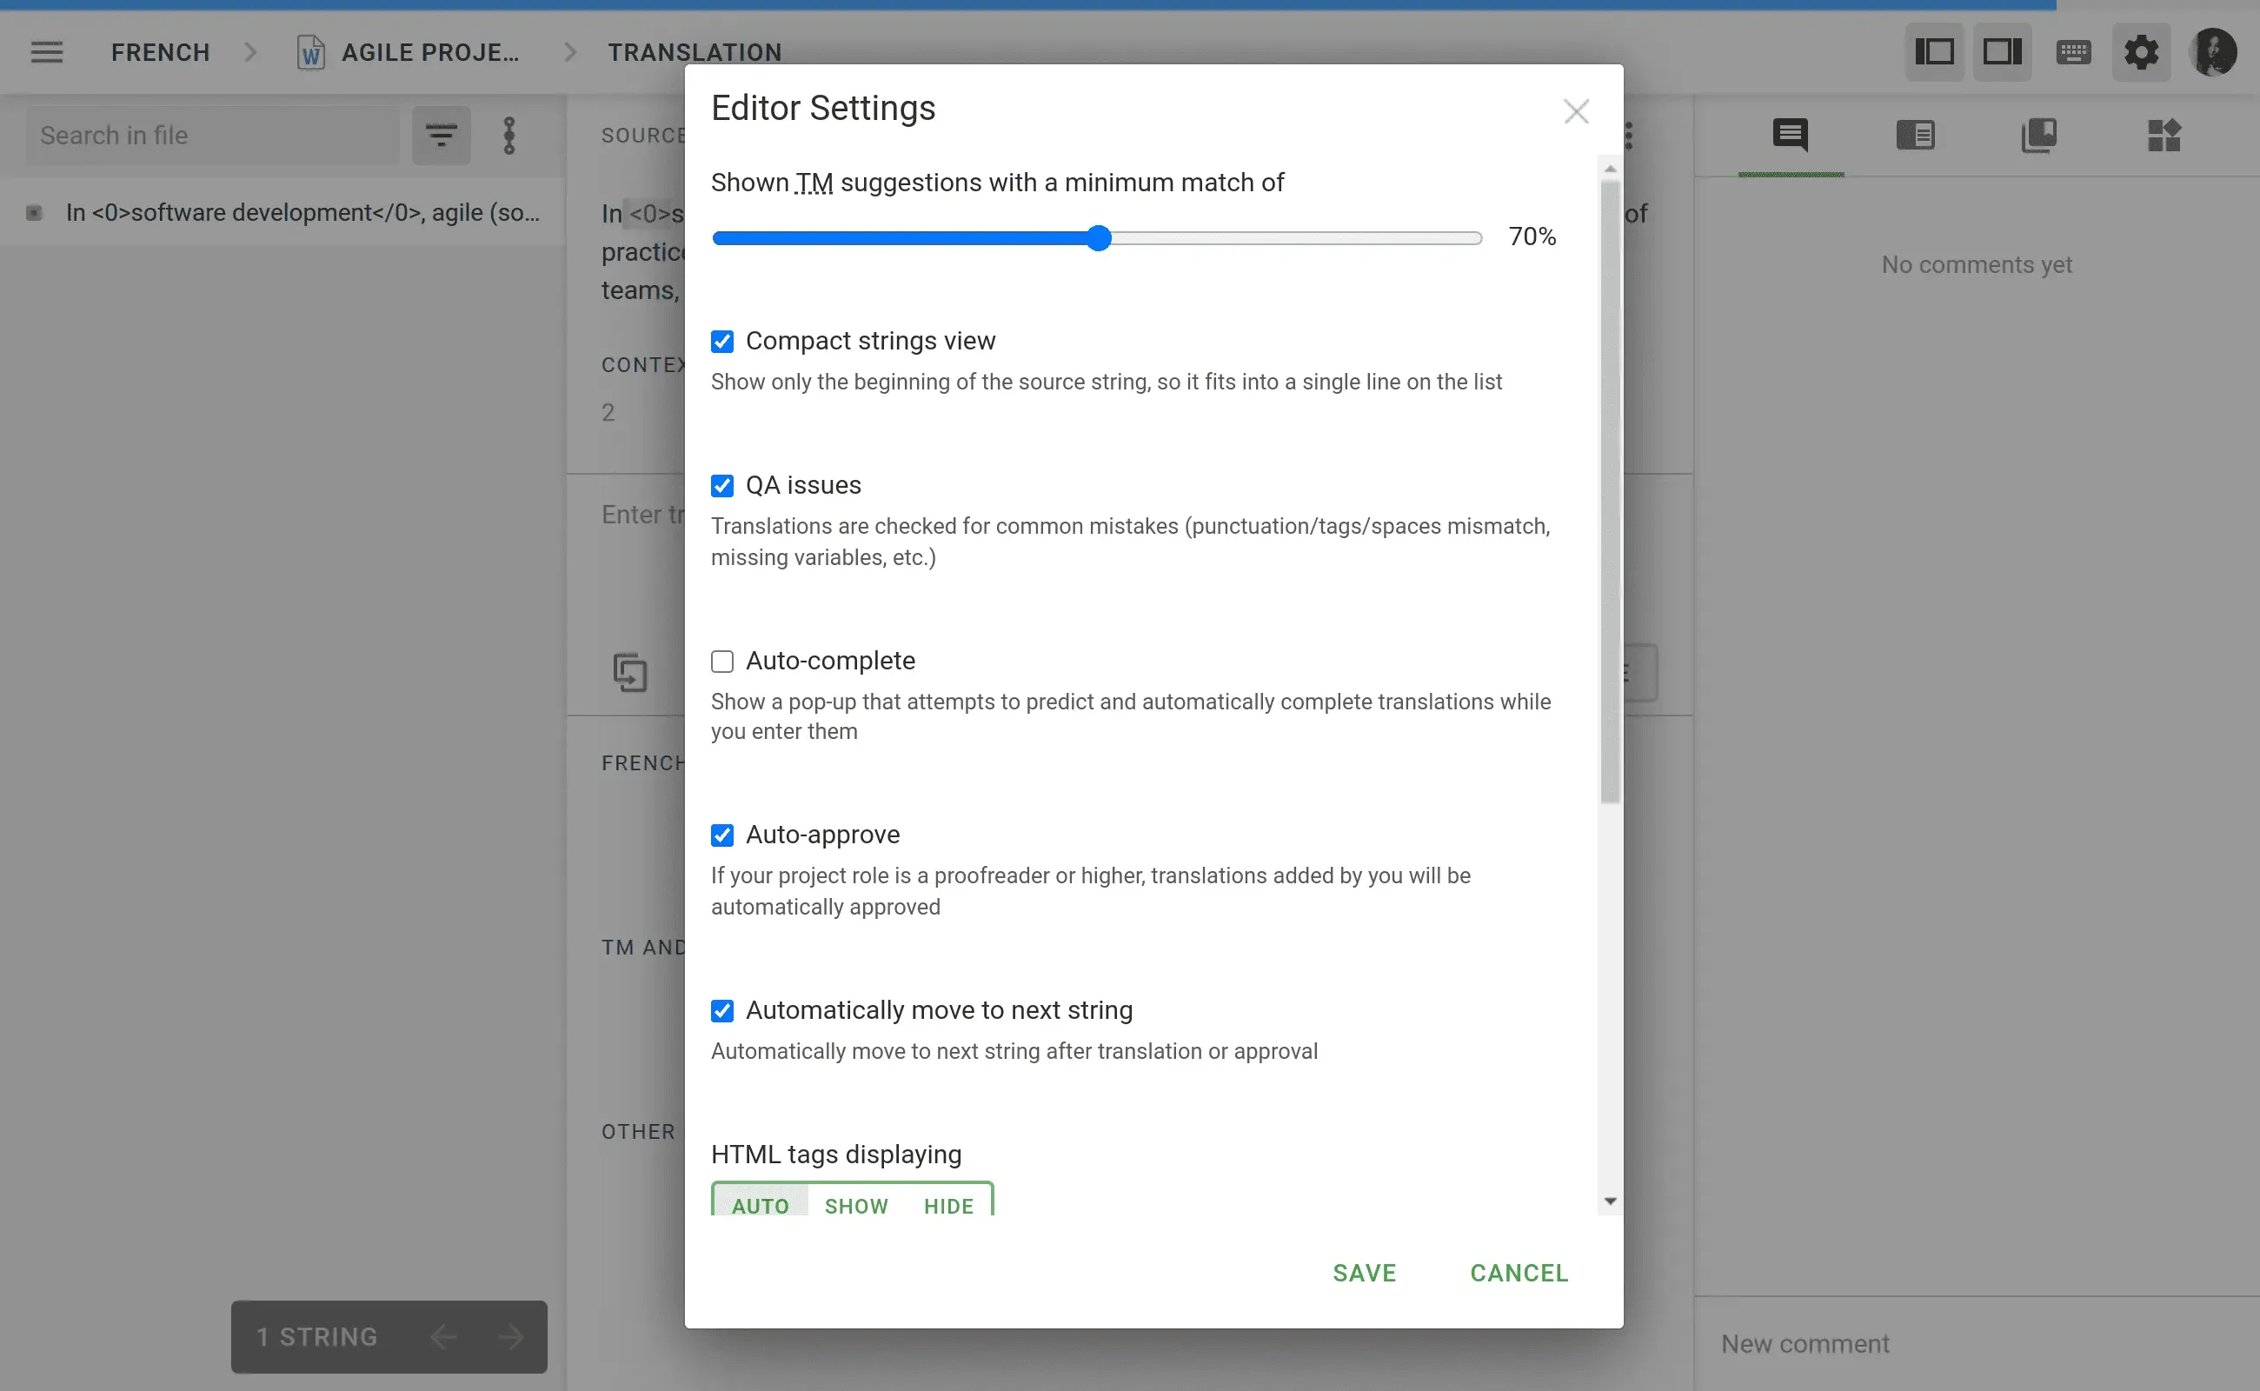Viewport: 2260px width, 1391px height.
Task: Select SHOW for HTML tags displaying
Action: coord(855,1205)
